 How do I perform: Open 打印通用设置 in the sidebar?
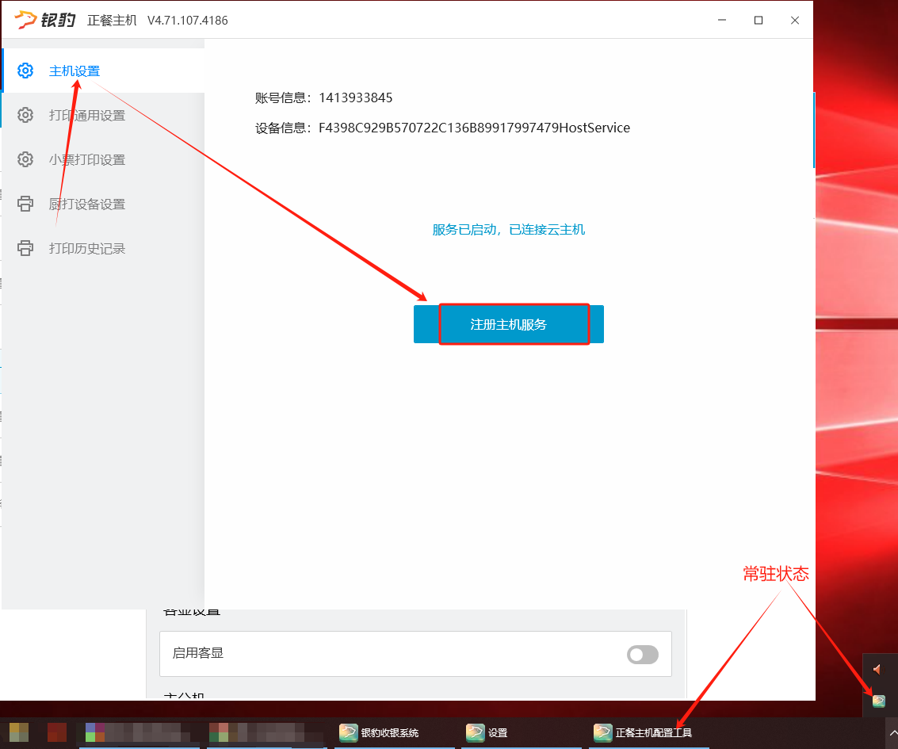pos(103,115)
